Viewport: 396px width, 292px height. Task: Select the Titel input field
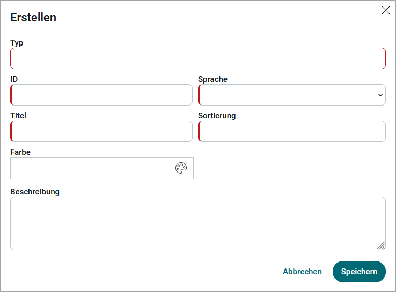coord(101,131)
